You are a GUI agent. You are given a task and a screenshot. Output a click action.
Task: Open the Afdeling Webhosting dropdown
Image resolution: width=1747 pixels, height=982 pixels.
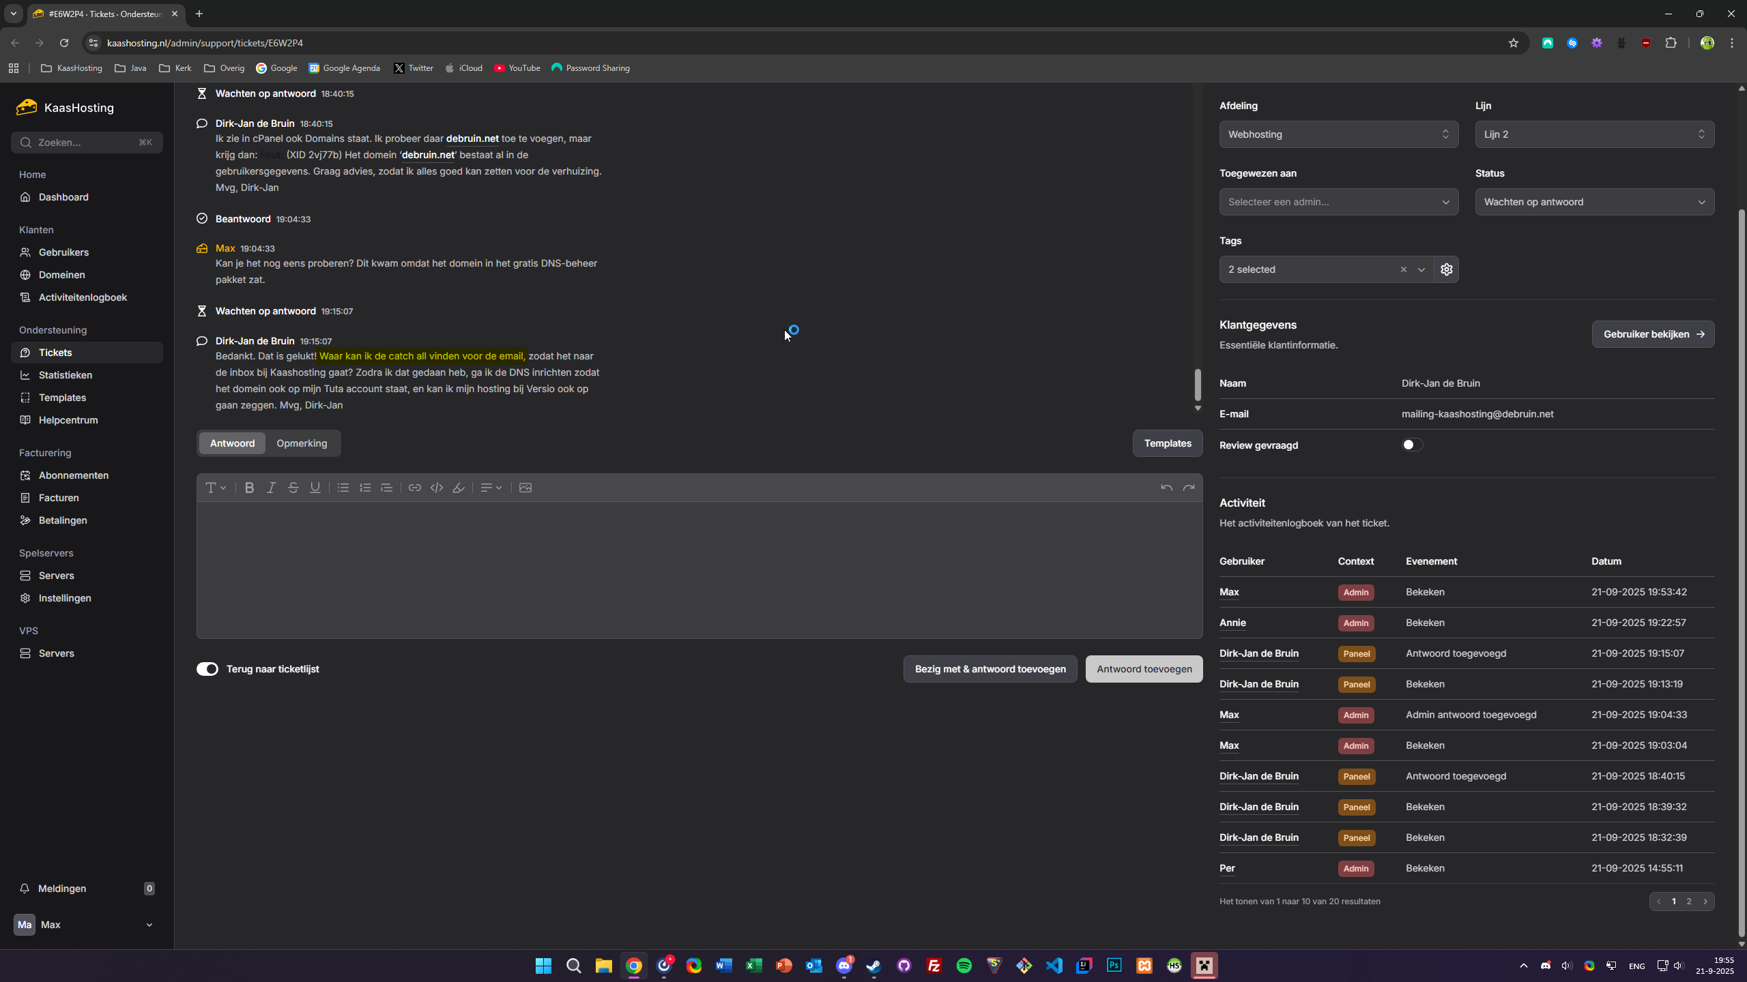1338,134
